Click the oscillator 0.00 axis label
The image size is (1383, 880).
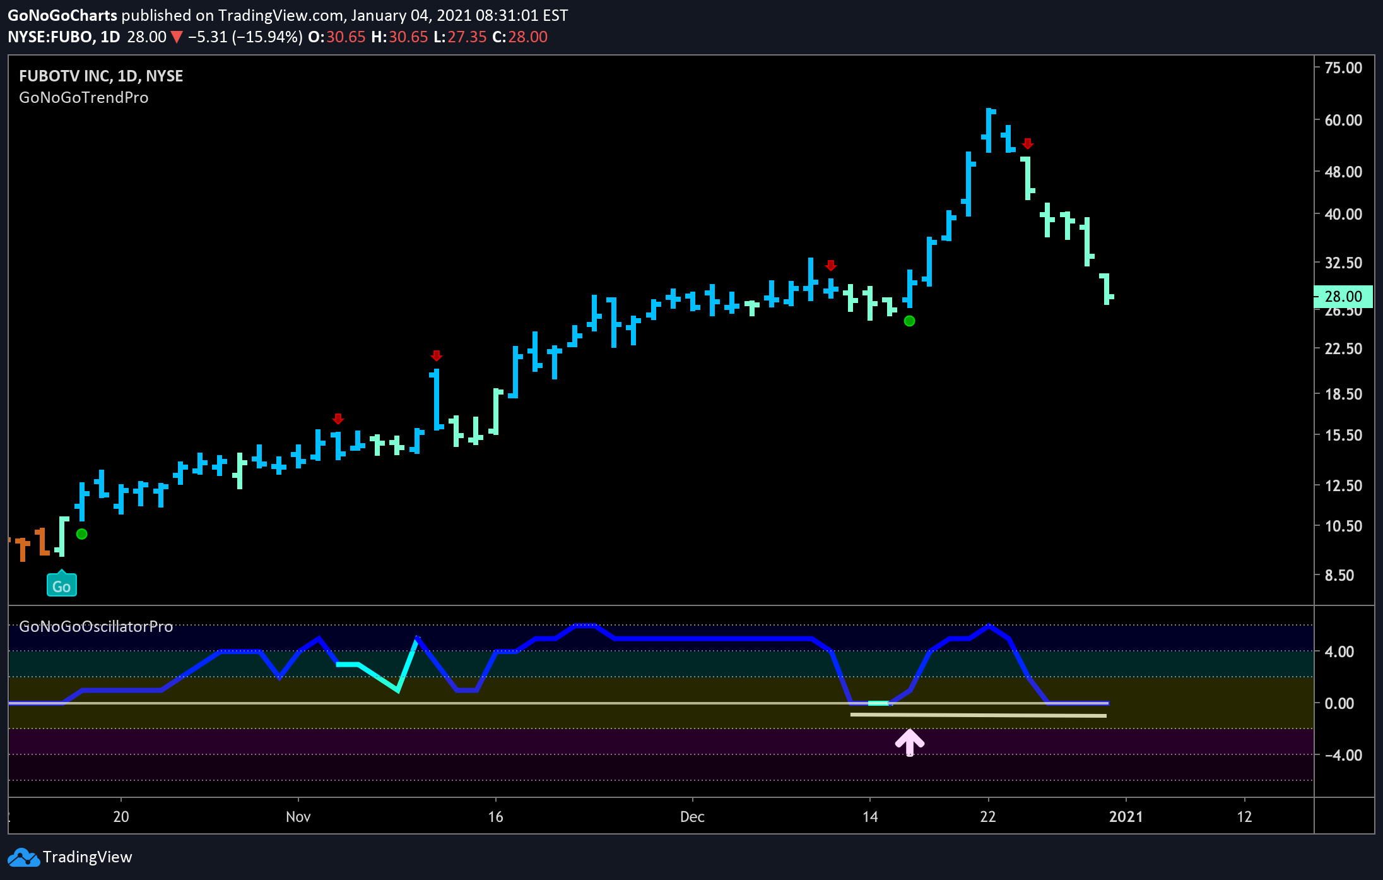[1339, 703]
